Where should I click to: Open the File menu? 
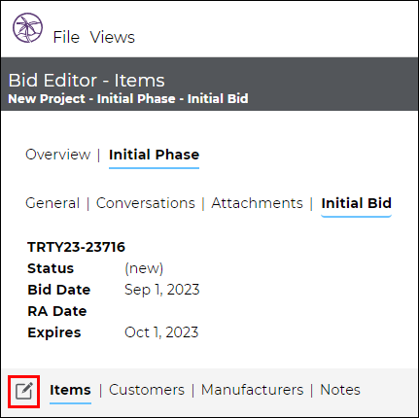click(x=66, y=37)
